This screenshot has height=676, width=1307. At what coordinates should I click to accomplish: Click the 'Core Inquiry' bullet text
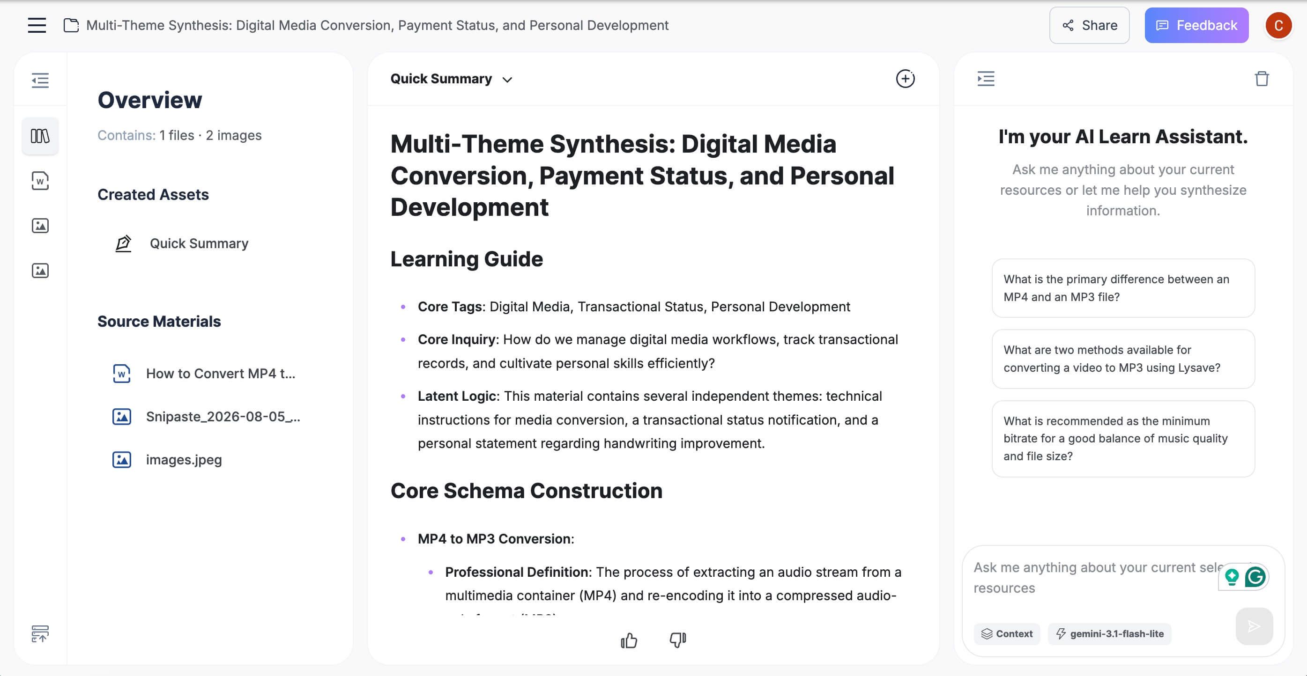pyautogui.click(x=658, y=352)
